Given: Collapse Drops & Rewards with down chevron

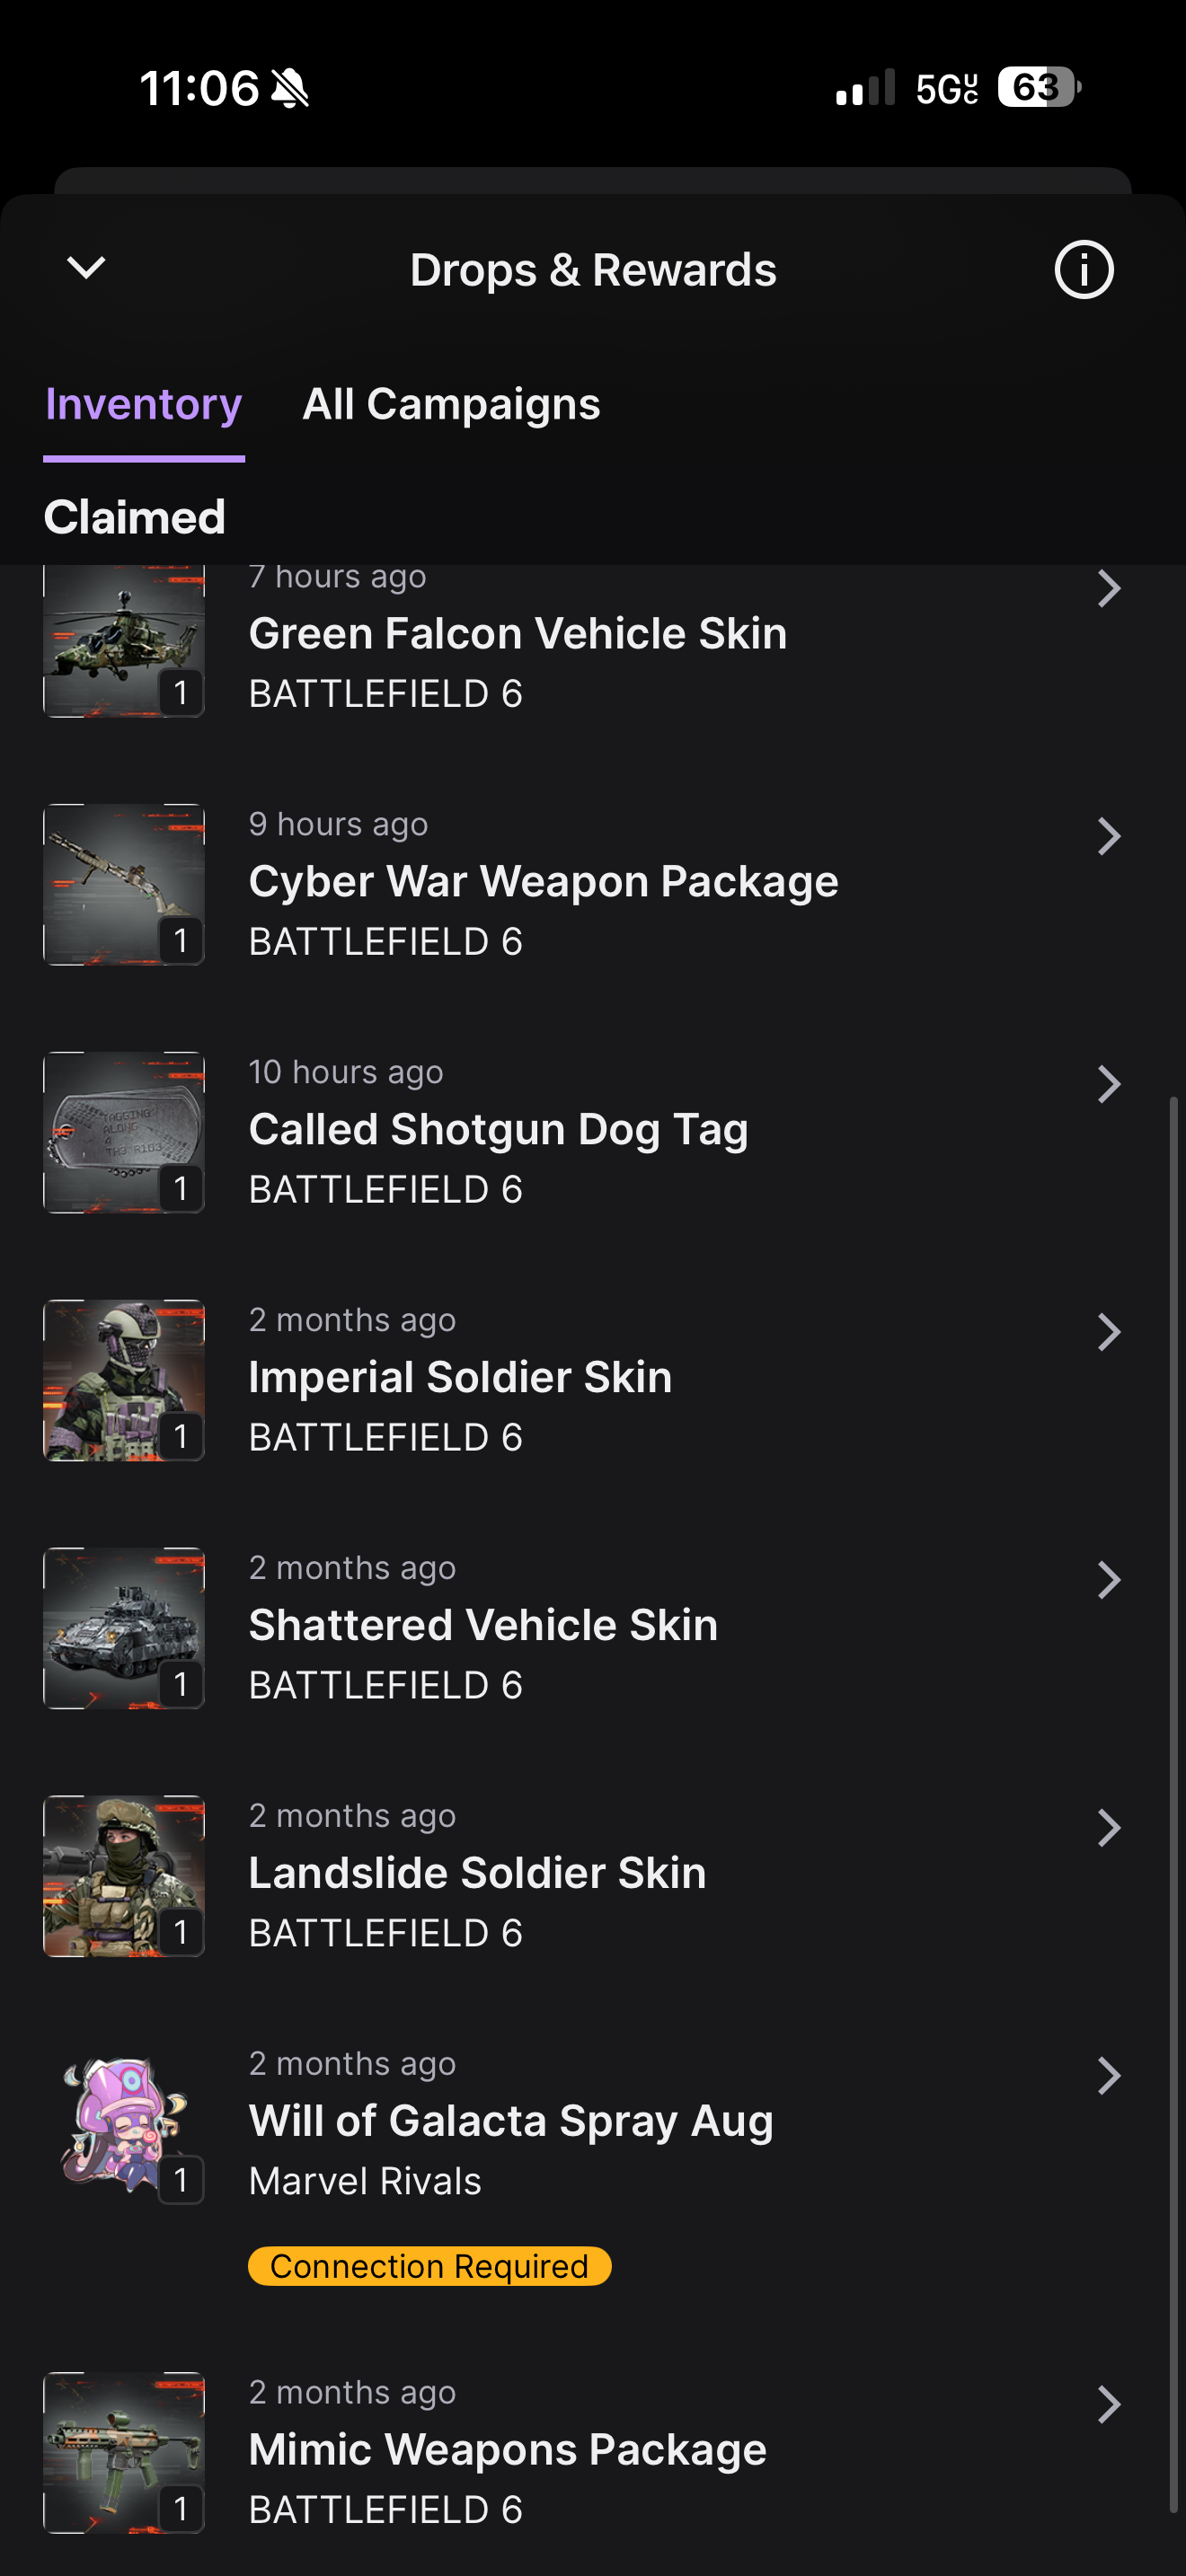Looking at the screenshot, I should pyautogui.click(x=86, y=267).
